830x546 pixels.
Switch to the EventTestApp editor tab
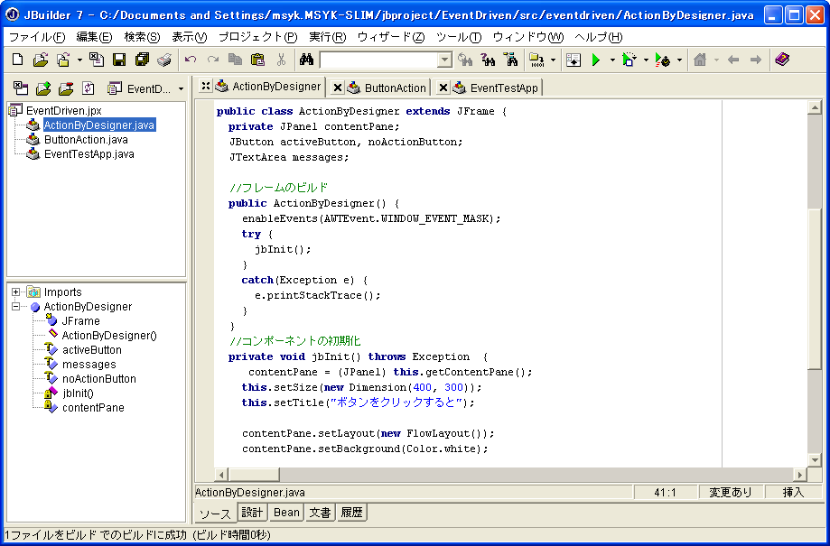click(x=503, y=88)
